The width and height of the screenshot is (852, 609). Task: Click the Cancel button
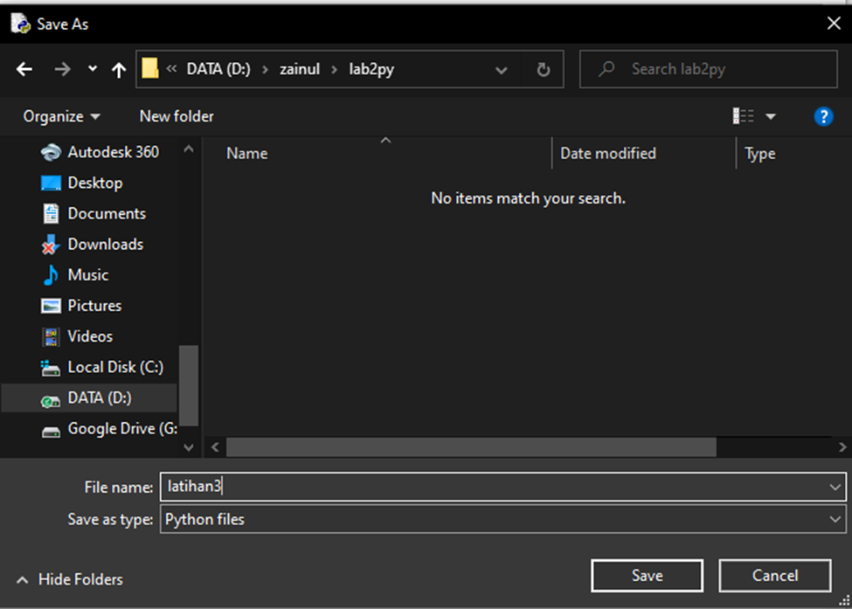tap(775, 576)
